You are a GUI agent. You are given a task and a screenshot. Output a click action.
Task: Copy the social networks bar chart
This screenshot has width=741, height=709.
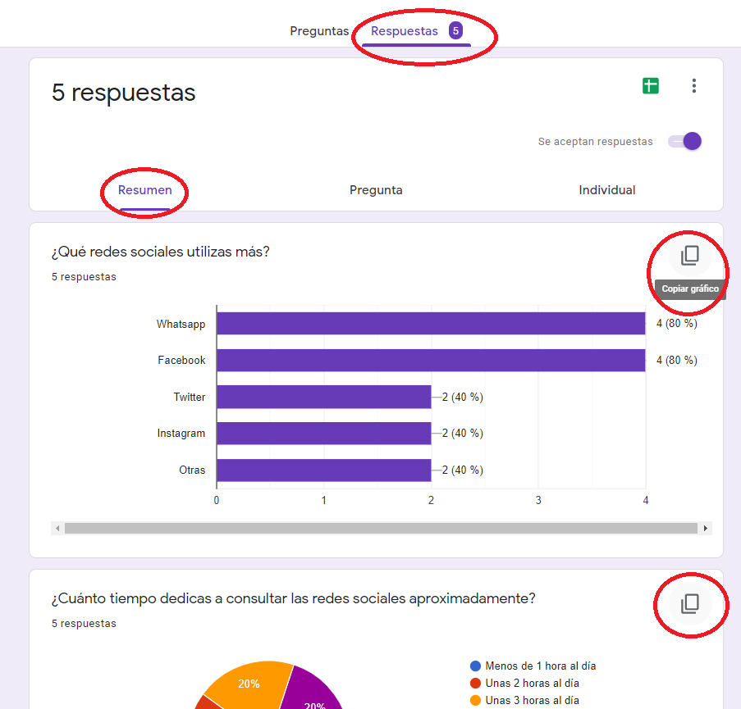point(688,254)
